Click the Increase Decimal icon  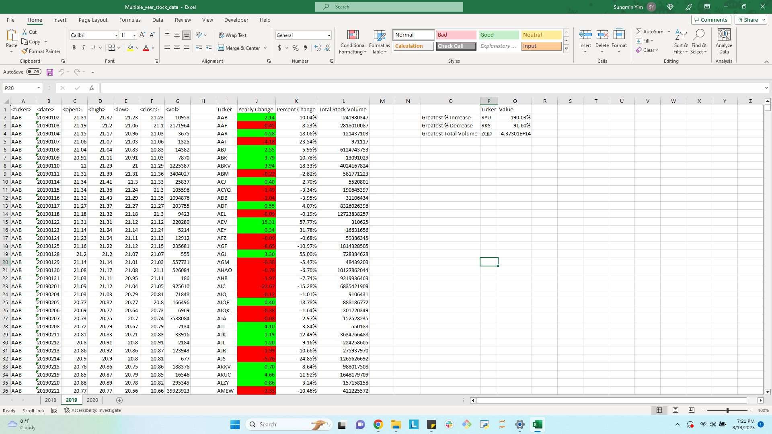[318, 48]
